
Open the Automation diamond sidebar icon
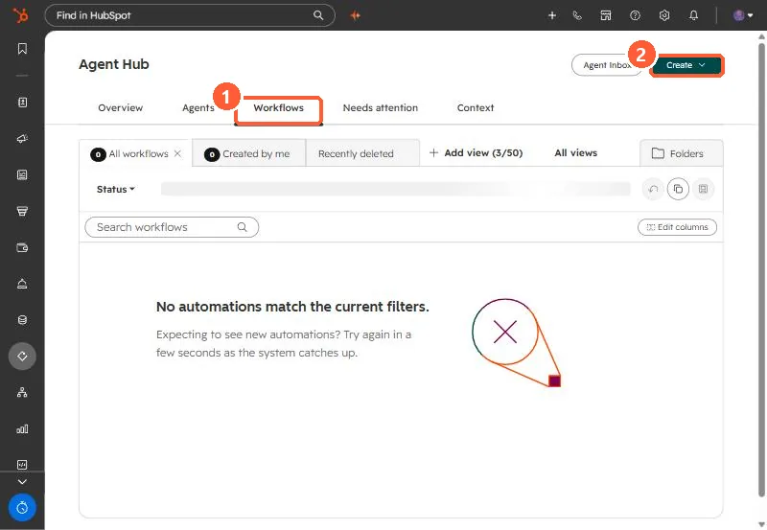pyautogui.click(x=22, y=356)
